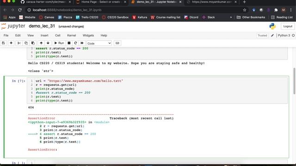296x166 pixels.
Task: Open the Apps bookmark
Action: (9, 18)
